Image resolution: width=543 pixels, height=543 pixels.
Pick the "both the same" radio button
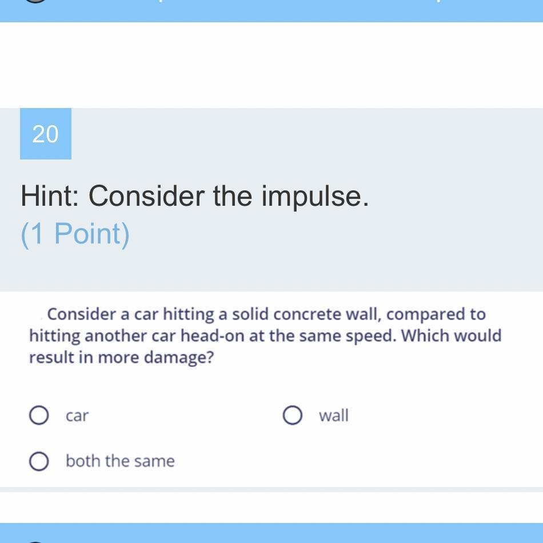pyautogui.click(x=38, y=461)
